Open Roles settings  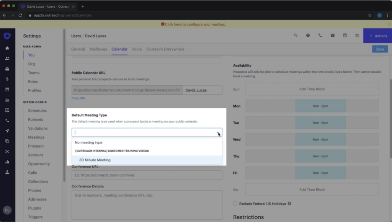[x=33, y=82]
